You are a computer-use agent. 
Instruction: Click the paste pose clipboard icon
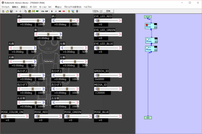[x=30, y=11]
